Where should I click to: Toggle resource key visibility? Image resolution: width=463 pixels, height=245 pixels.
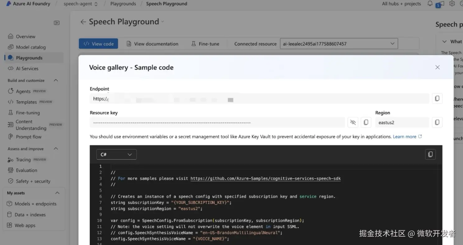[x=353, y=122]
